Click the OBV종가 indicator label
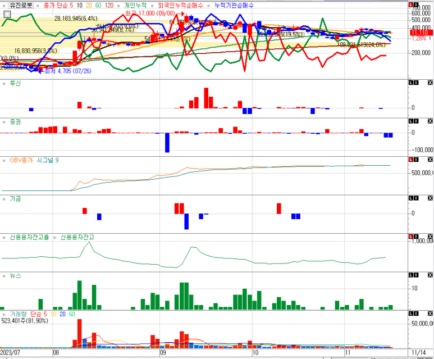Viewport: 434px width, 359px height. point(21,160)
